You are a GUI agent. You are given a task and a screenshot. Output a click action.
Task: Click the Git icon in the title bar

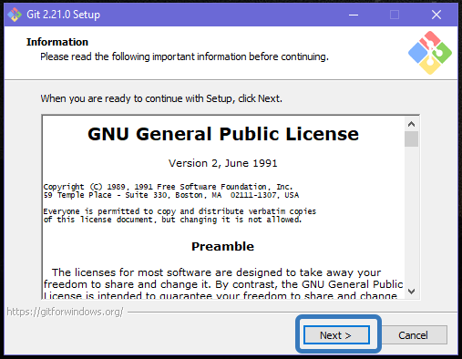15,15
